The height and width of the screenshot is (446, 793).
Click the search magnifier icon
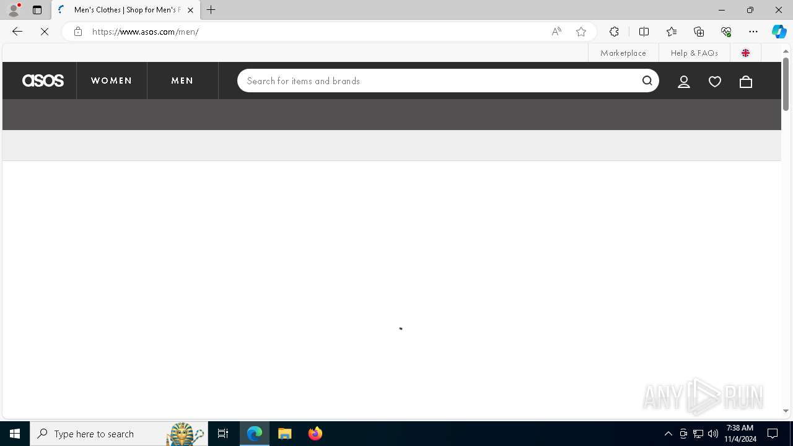tap(647, 81)
